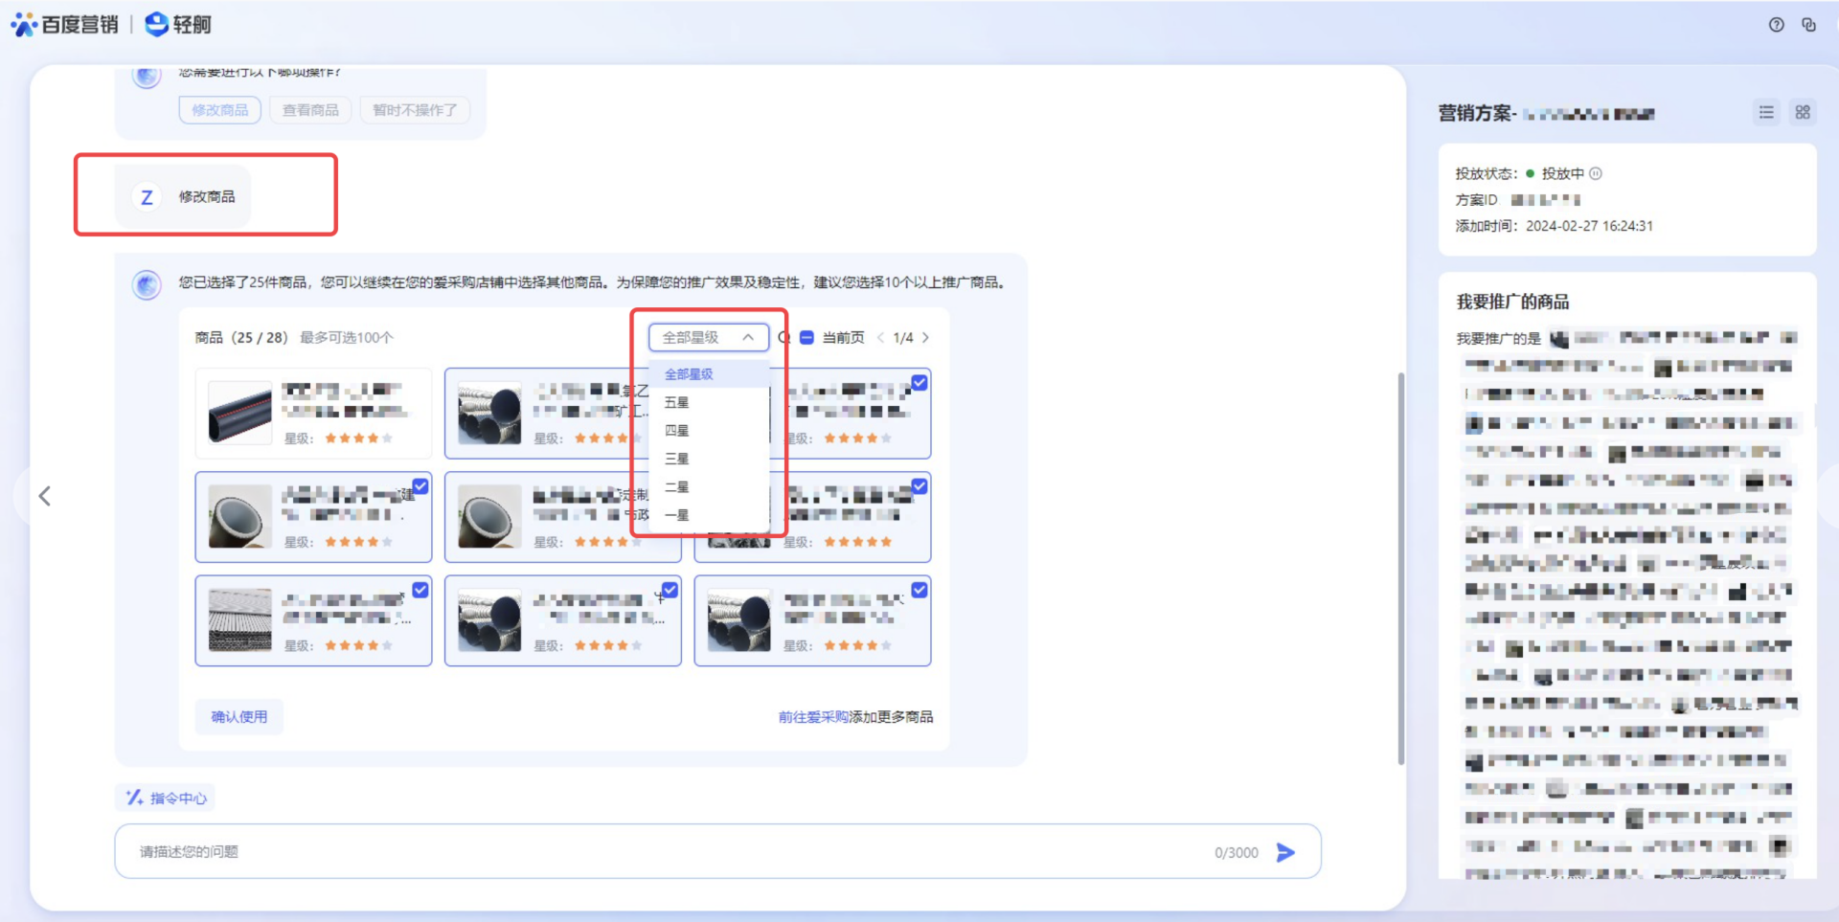Toggle the 当前页 select-all checkbox
The image size is (1839, 922).
coord(806,338)
